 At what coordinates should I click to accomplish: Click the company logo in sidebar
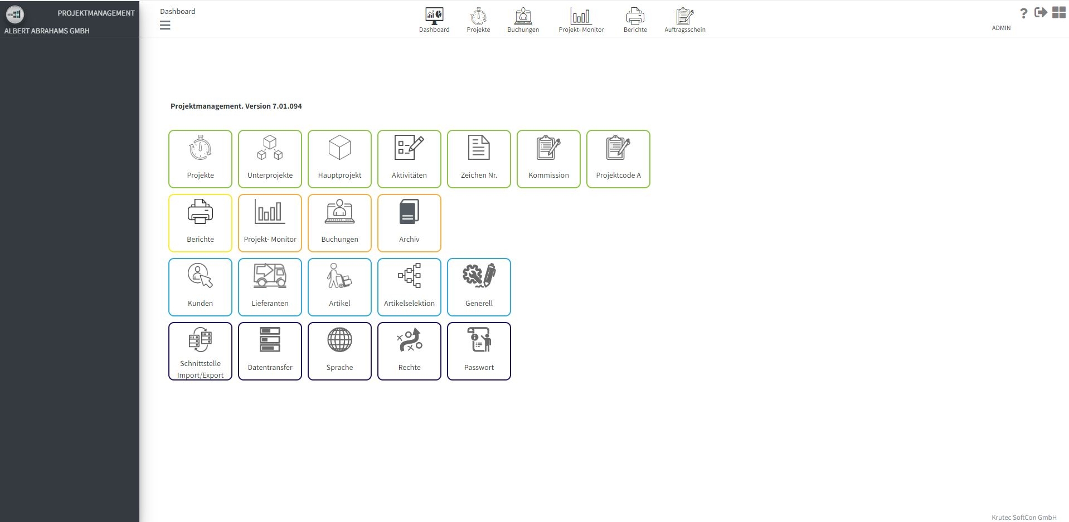[15, 14]
